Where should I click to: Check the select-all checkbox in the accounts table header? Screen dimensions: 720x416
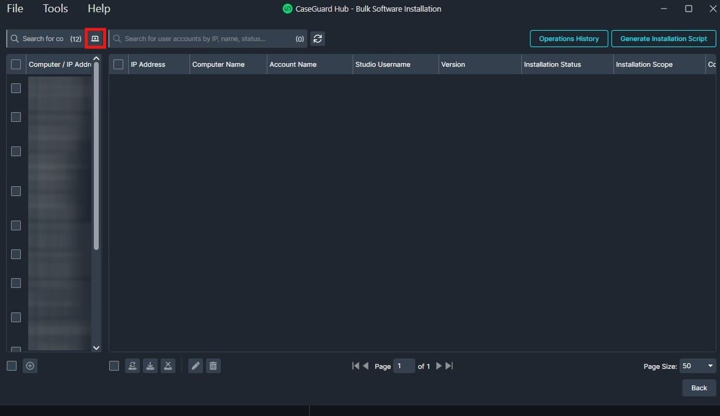118,64
